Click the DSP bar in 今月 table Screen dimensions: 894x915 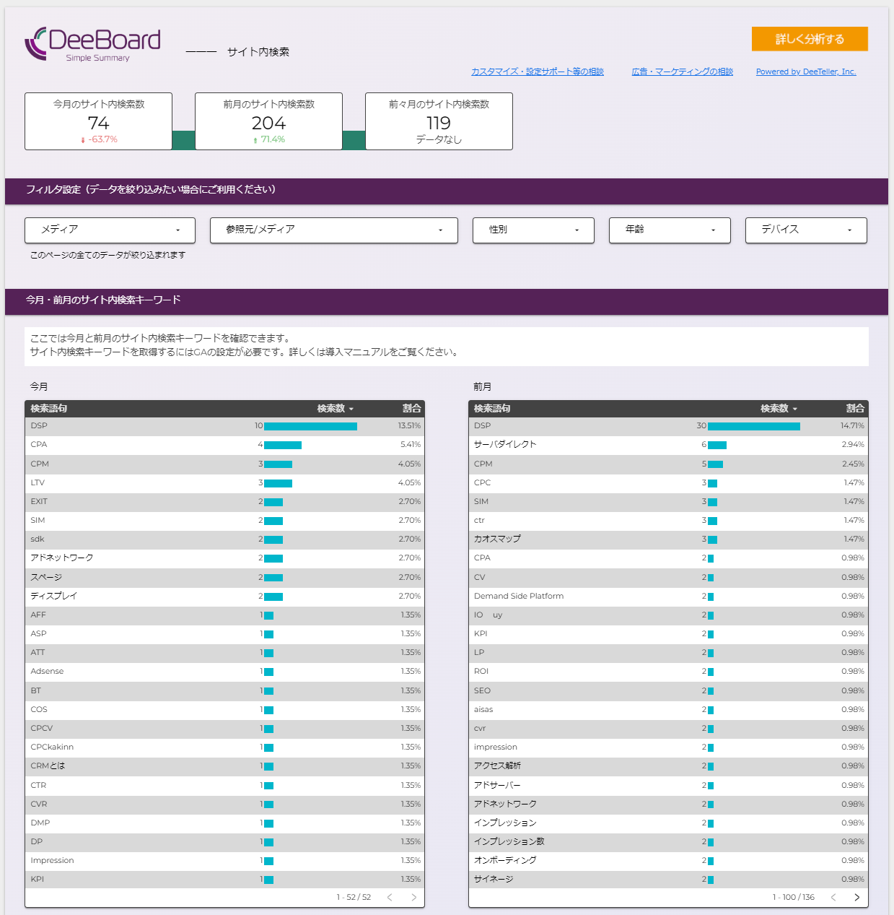(x=310, y=426)
